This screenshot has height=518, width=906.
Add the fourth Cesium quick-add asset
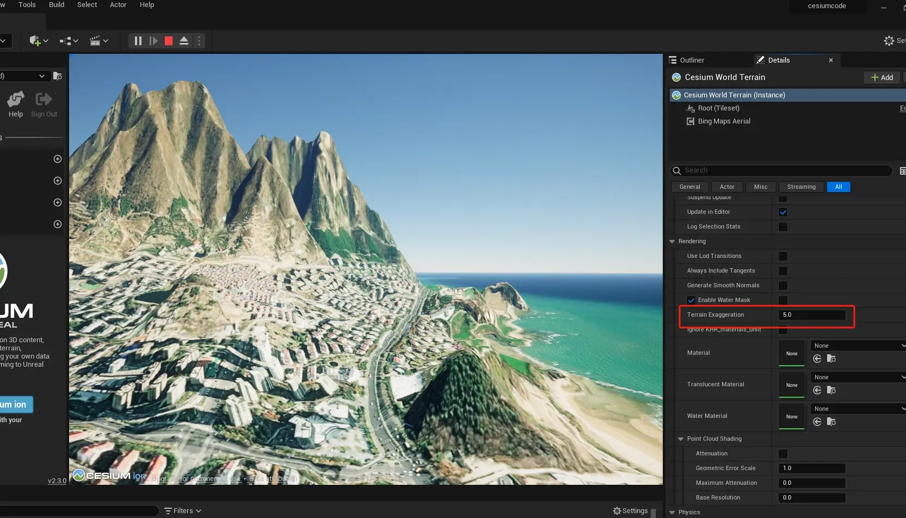pyautogui.click(x=58, y=224)
